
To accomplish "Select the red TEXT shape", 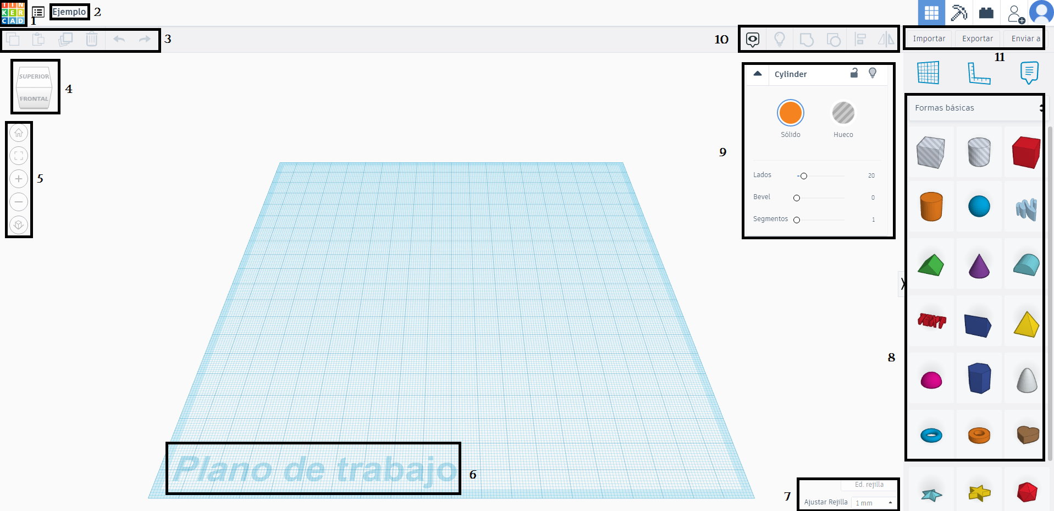I will (932, 321).
